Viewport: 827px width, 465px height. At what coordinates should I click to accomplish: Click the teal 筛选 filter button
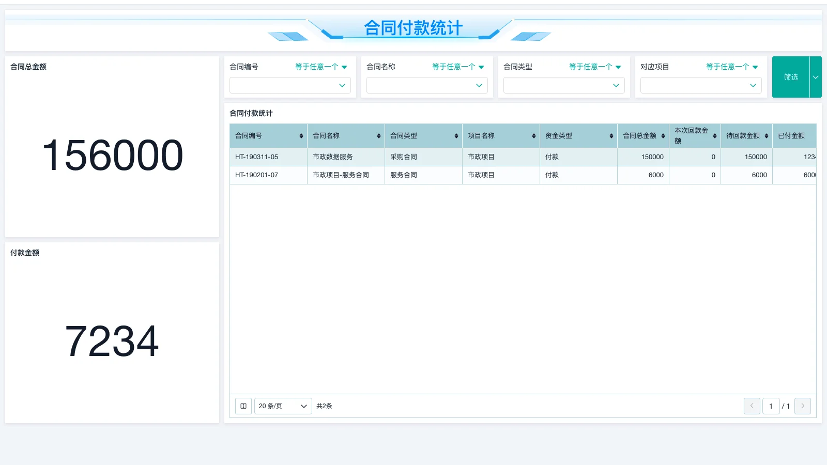pyautogui.click(x=790, y=77)
